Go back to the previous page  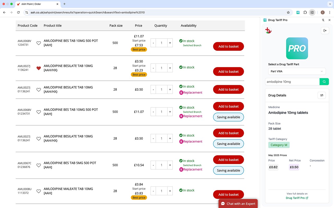[4, 12]
